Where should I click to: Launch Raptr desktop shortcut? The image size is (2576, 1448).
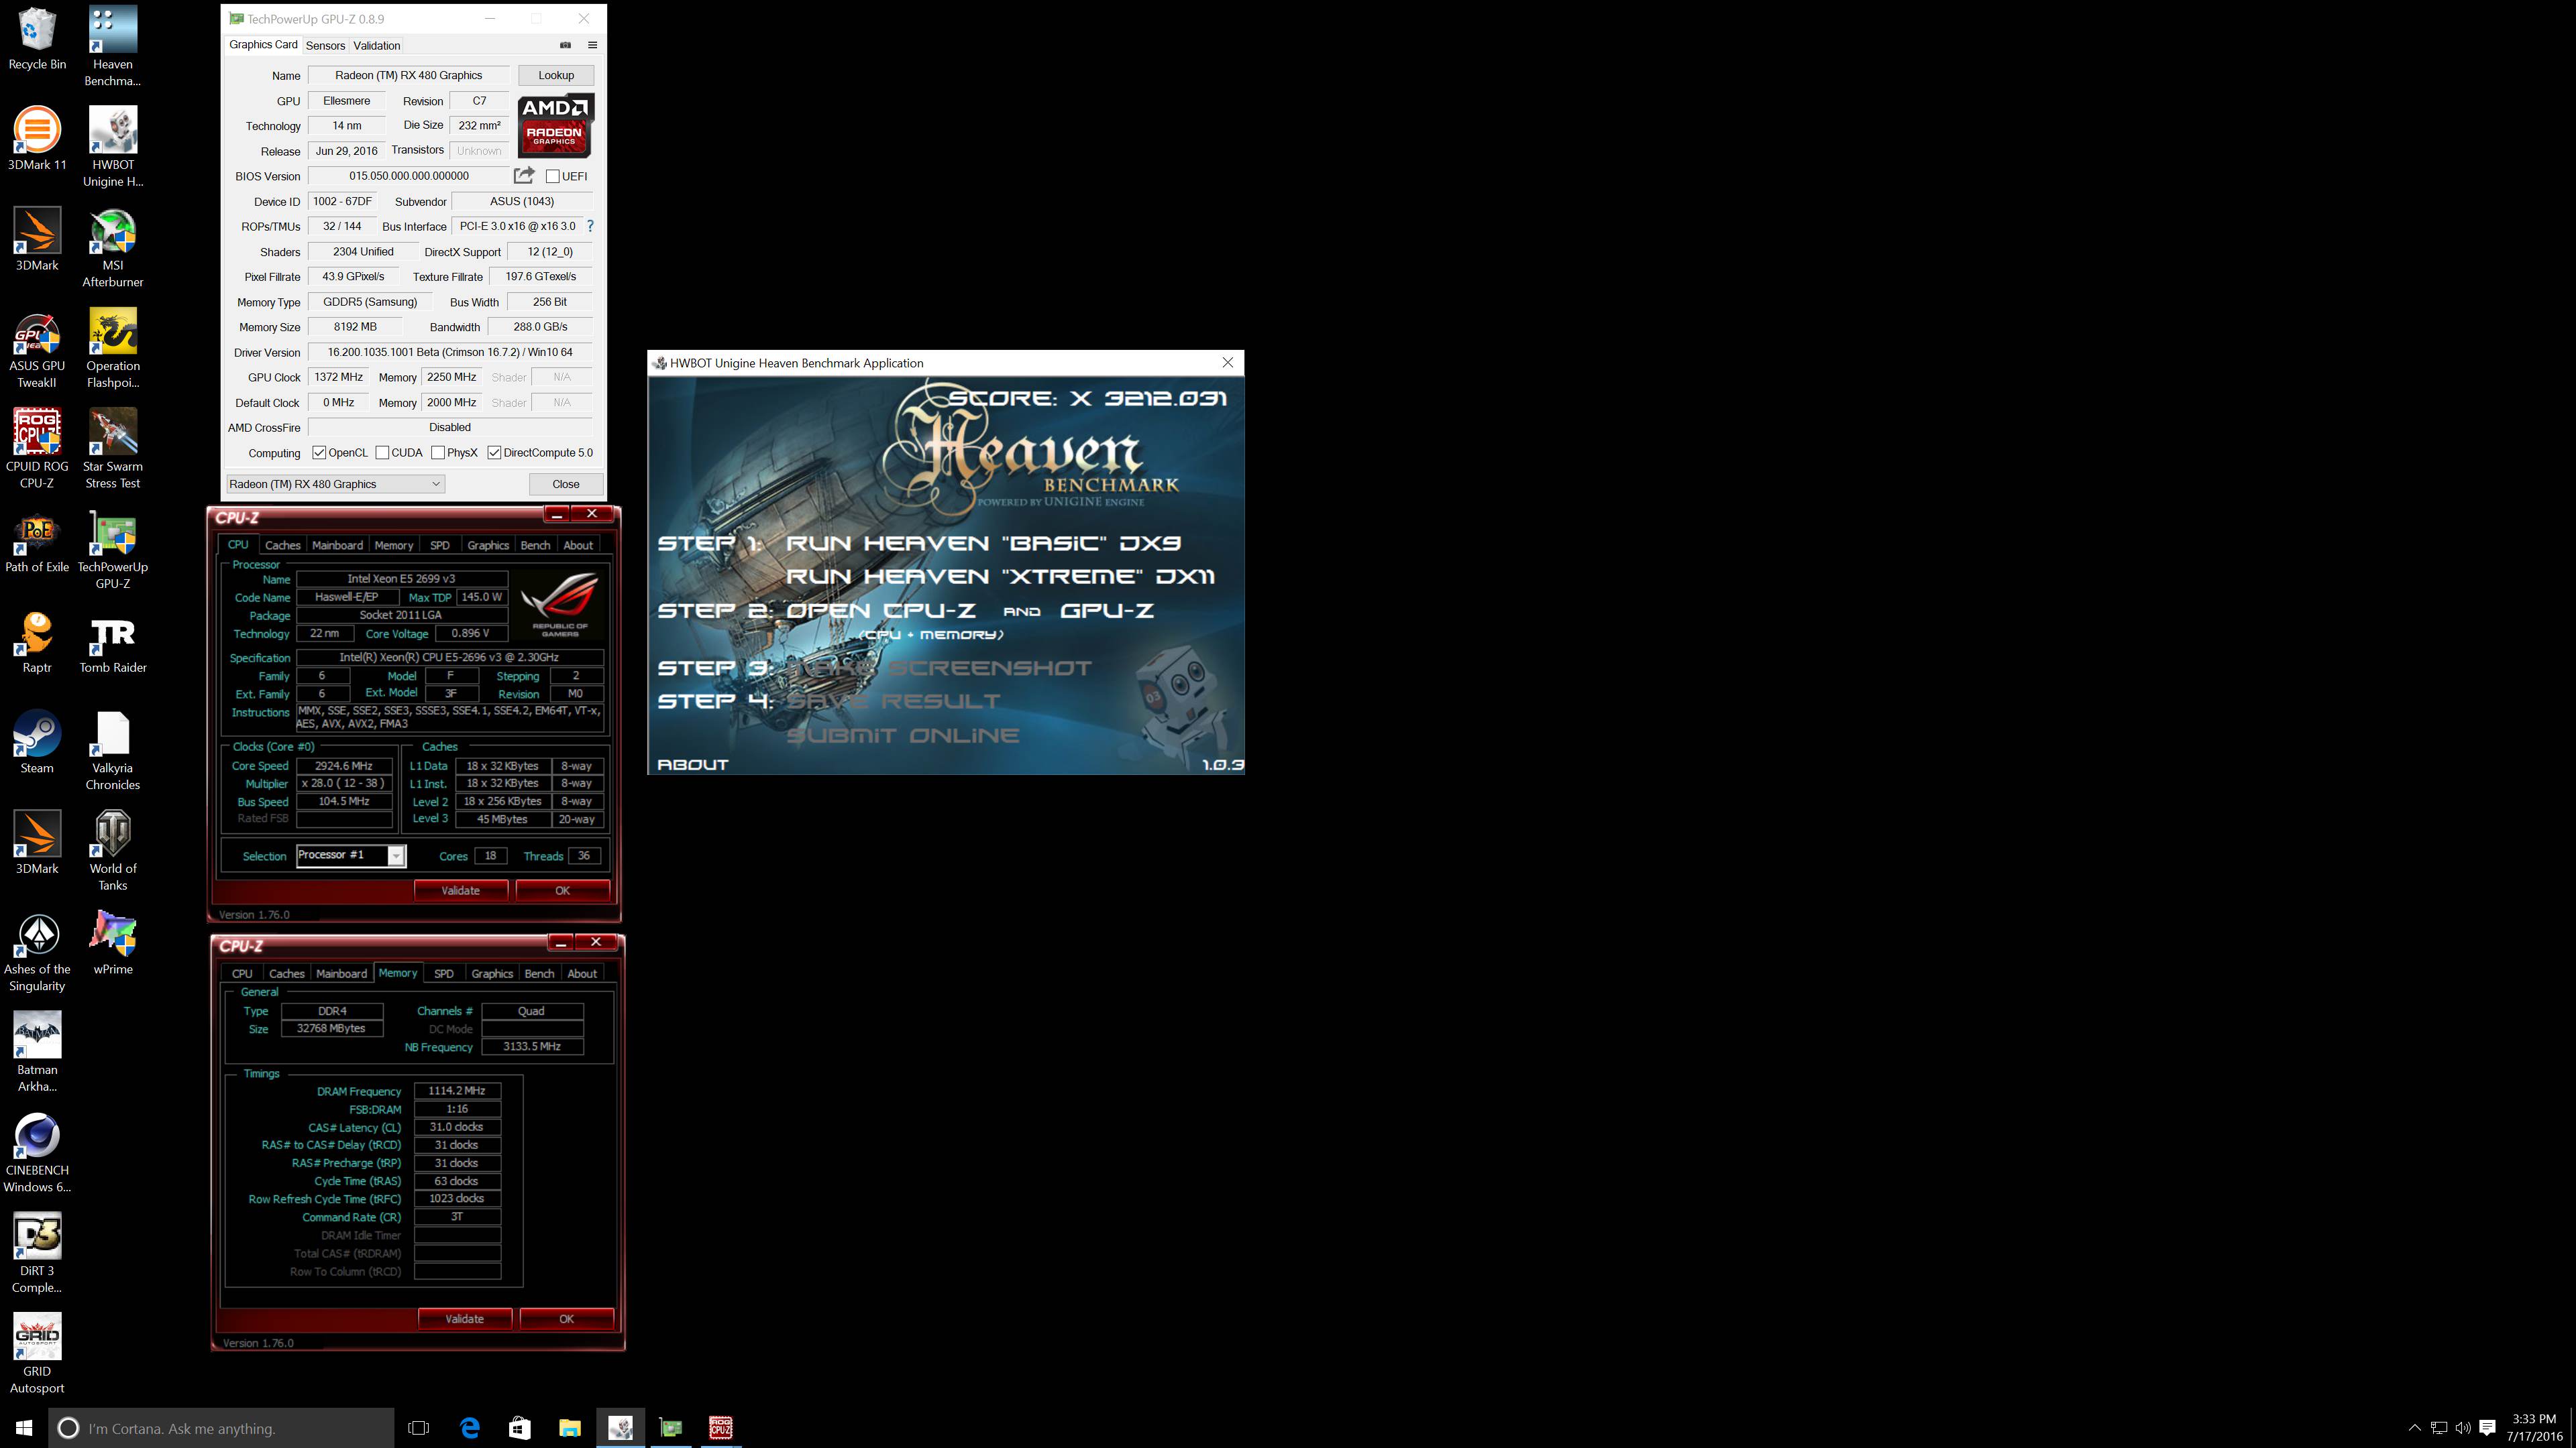37,644
